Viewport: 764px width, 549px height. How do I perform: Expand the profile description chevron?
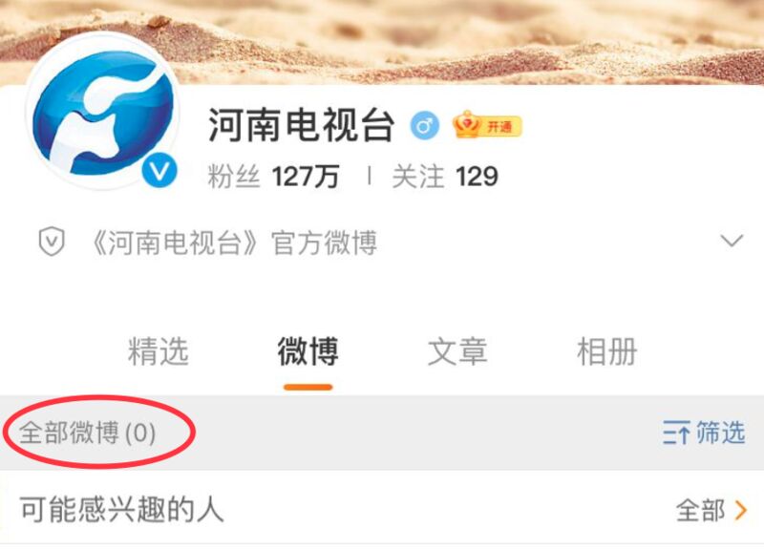(x=732, y=241)
